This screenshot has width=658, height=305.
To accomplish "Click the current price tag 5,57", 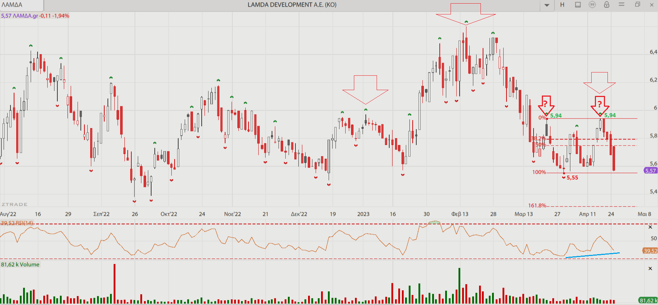I will tap(650, 171).
